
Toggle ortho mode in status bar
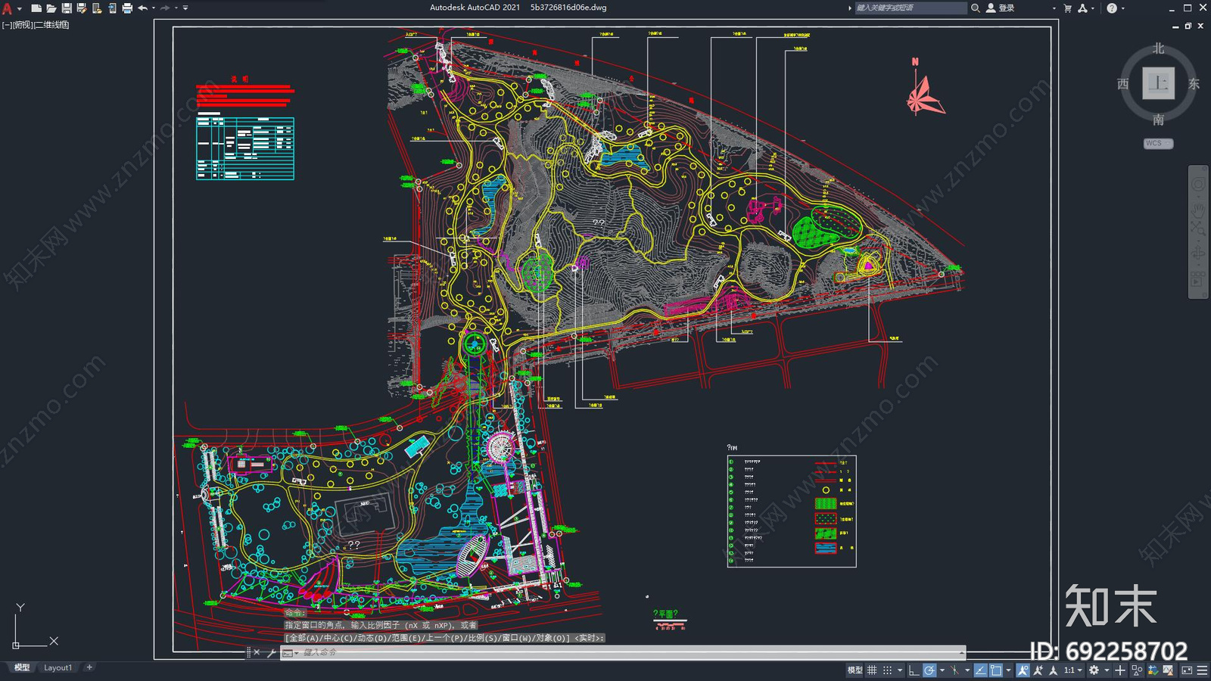[x=914, y=670]
